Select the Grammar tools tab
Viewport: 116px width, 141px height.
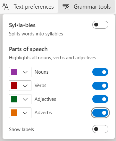click(x=86, y=7)
